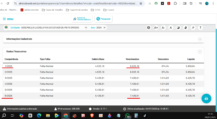Open the Entidade dropdown
The width and height of the screenshot is (217, 119).
86,28
